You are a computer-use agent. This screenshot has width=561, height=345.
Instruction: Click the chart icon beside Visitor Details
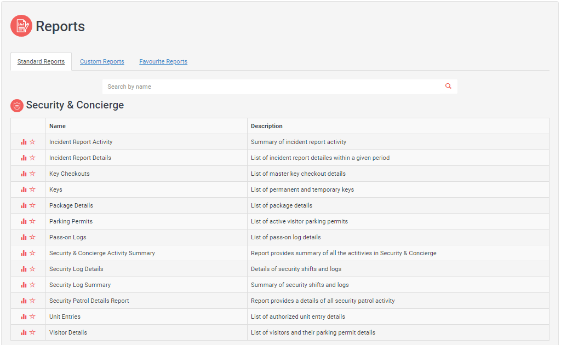point(24,332)
